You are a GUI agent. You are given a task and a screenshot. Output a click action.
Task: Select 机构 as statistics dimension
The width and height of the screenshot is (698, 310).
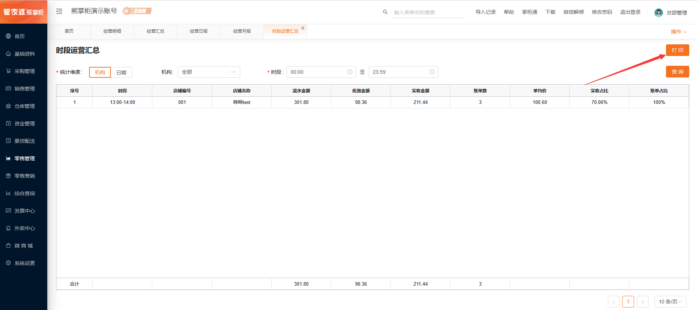(100, 72)
